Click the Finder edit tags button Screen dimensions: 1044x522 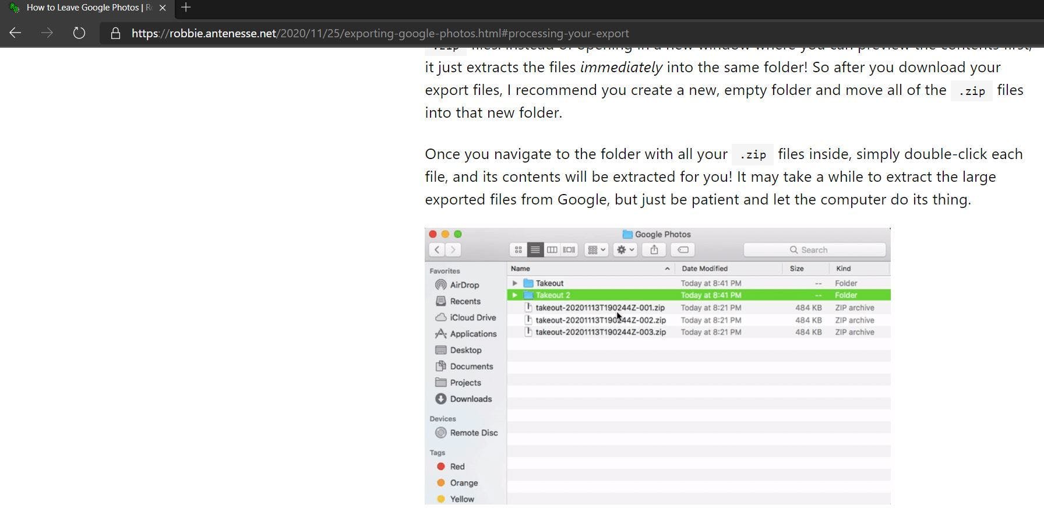683,250
